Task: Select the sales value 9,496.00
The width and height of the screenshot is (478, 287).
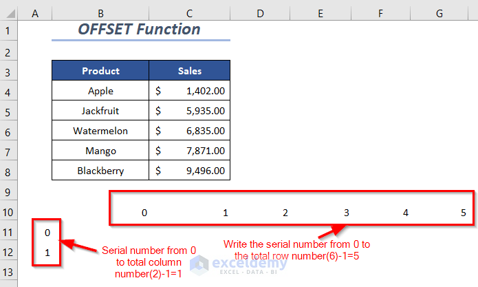Action: [189, 170]
